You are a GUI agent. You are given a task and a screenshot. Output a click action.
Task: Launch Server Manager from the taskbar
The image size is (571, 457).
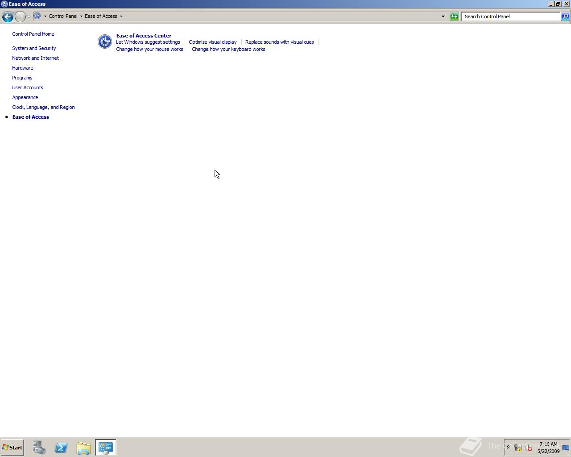point(39,448)
